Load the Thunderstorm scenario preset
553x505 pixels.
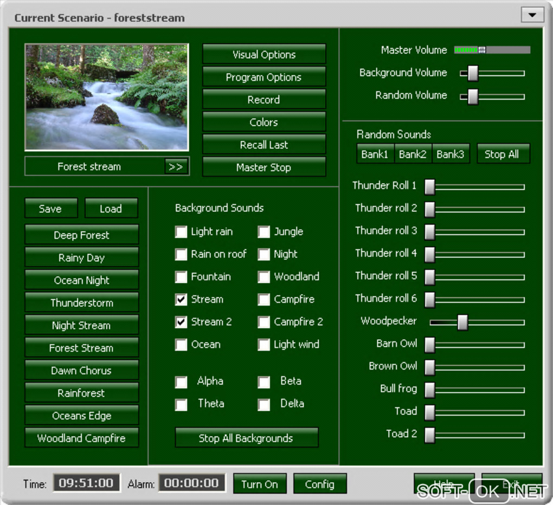[81, 302]
